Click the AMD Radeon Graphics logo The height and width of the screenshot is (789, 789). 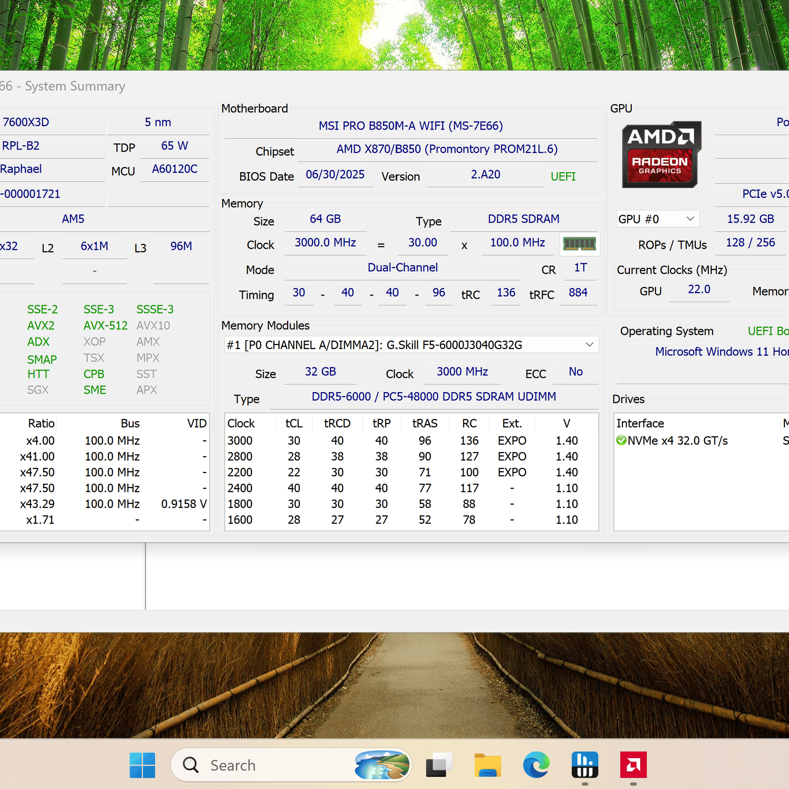pos(661,154)
